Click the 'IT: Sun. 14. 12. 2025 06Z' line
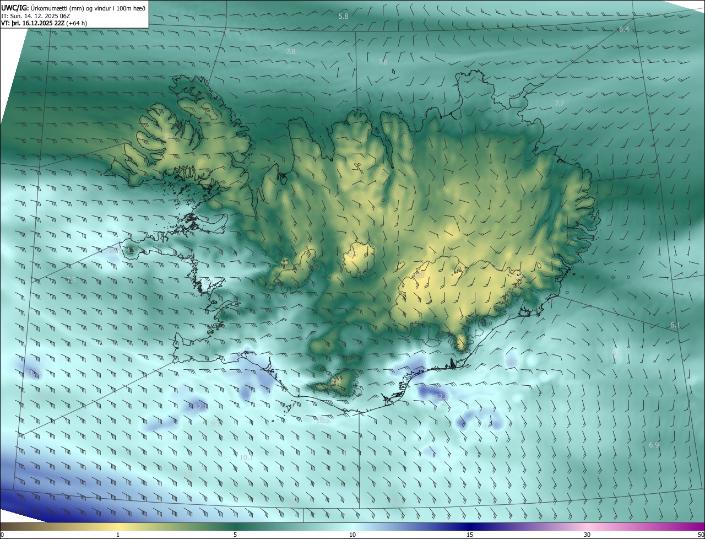The height and width of the screenshot is (539, 705). (35, 16)
